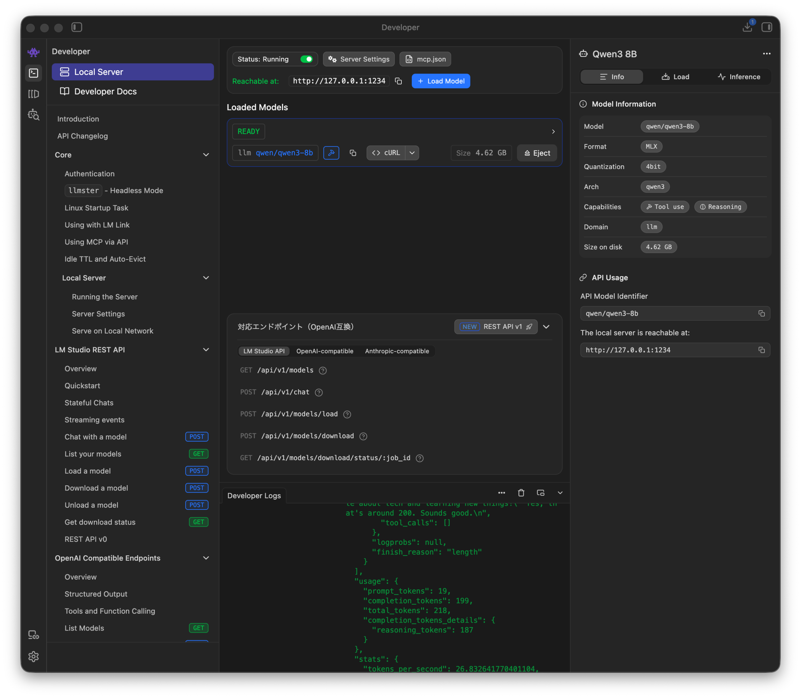The height and width of the screenshot is (698, 801).
Task: Open downloads icon in title bar
Action: [x=747, y=27]
